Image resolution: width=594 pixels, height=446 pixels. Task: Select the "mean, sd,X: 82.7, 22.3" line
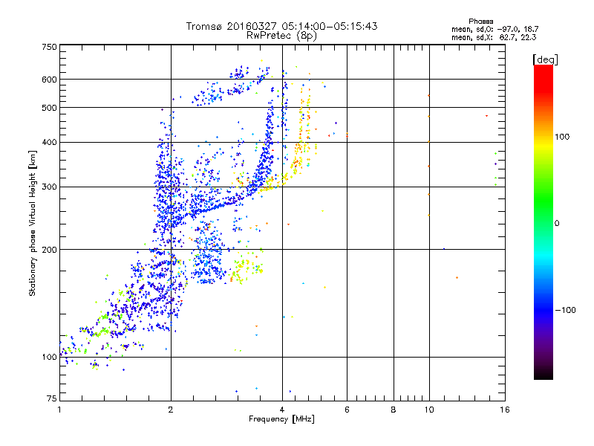(494, 38)
